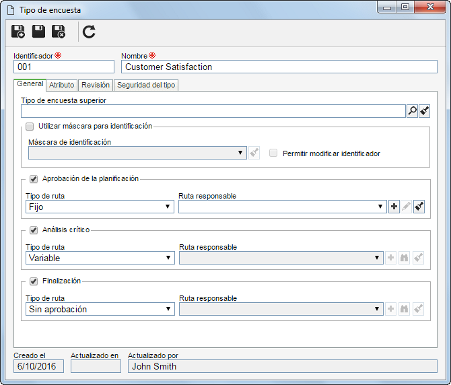Open Ruta responsable dropdown in Finalización
The image size is (451, 385).
pos(281,309)
